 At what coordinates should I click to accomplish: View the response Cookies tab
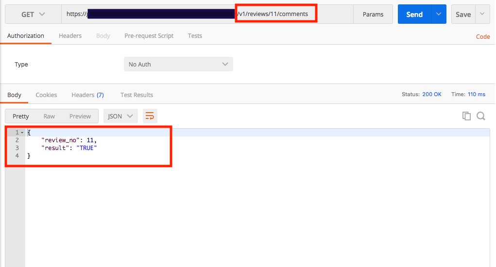click(x=46, y=95)
